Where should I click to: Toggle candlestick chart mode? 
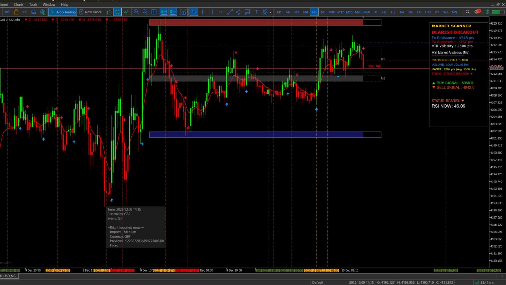[x=118, y=12]
